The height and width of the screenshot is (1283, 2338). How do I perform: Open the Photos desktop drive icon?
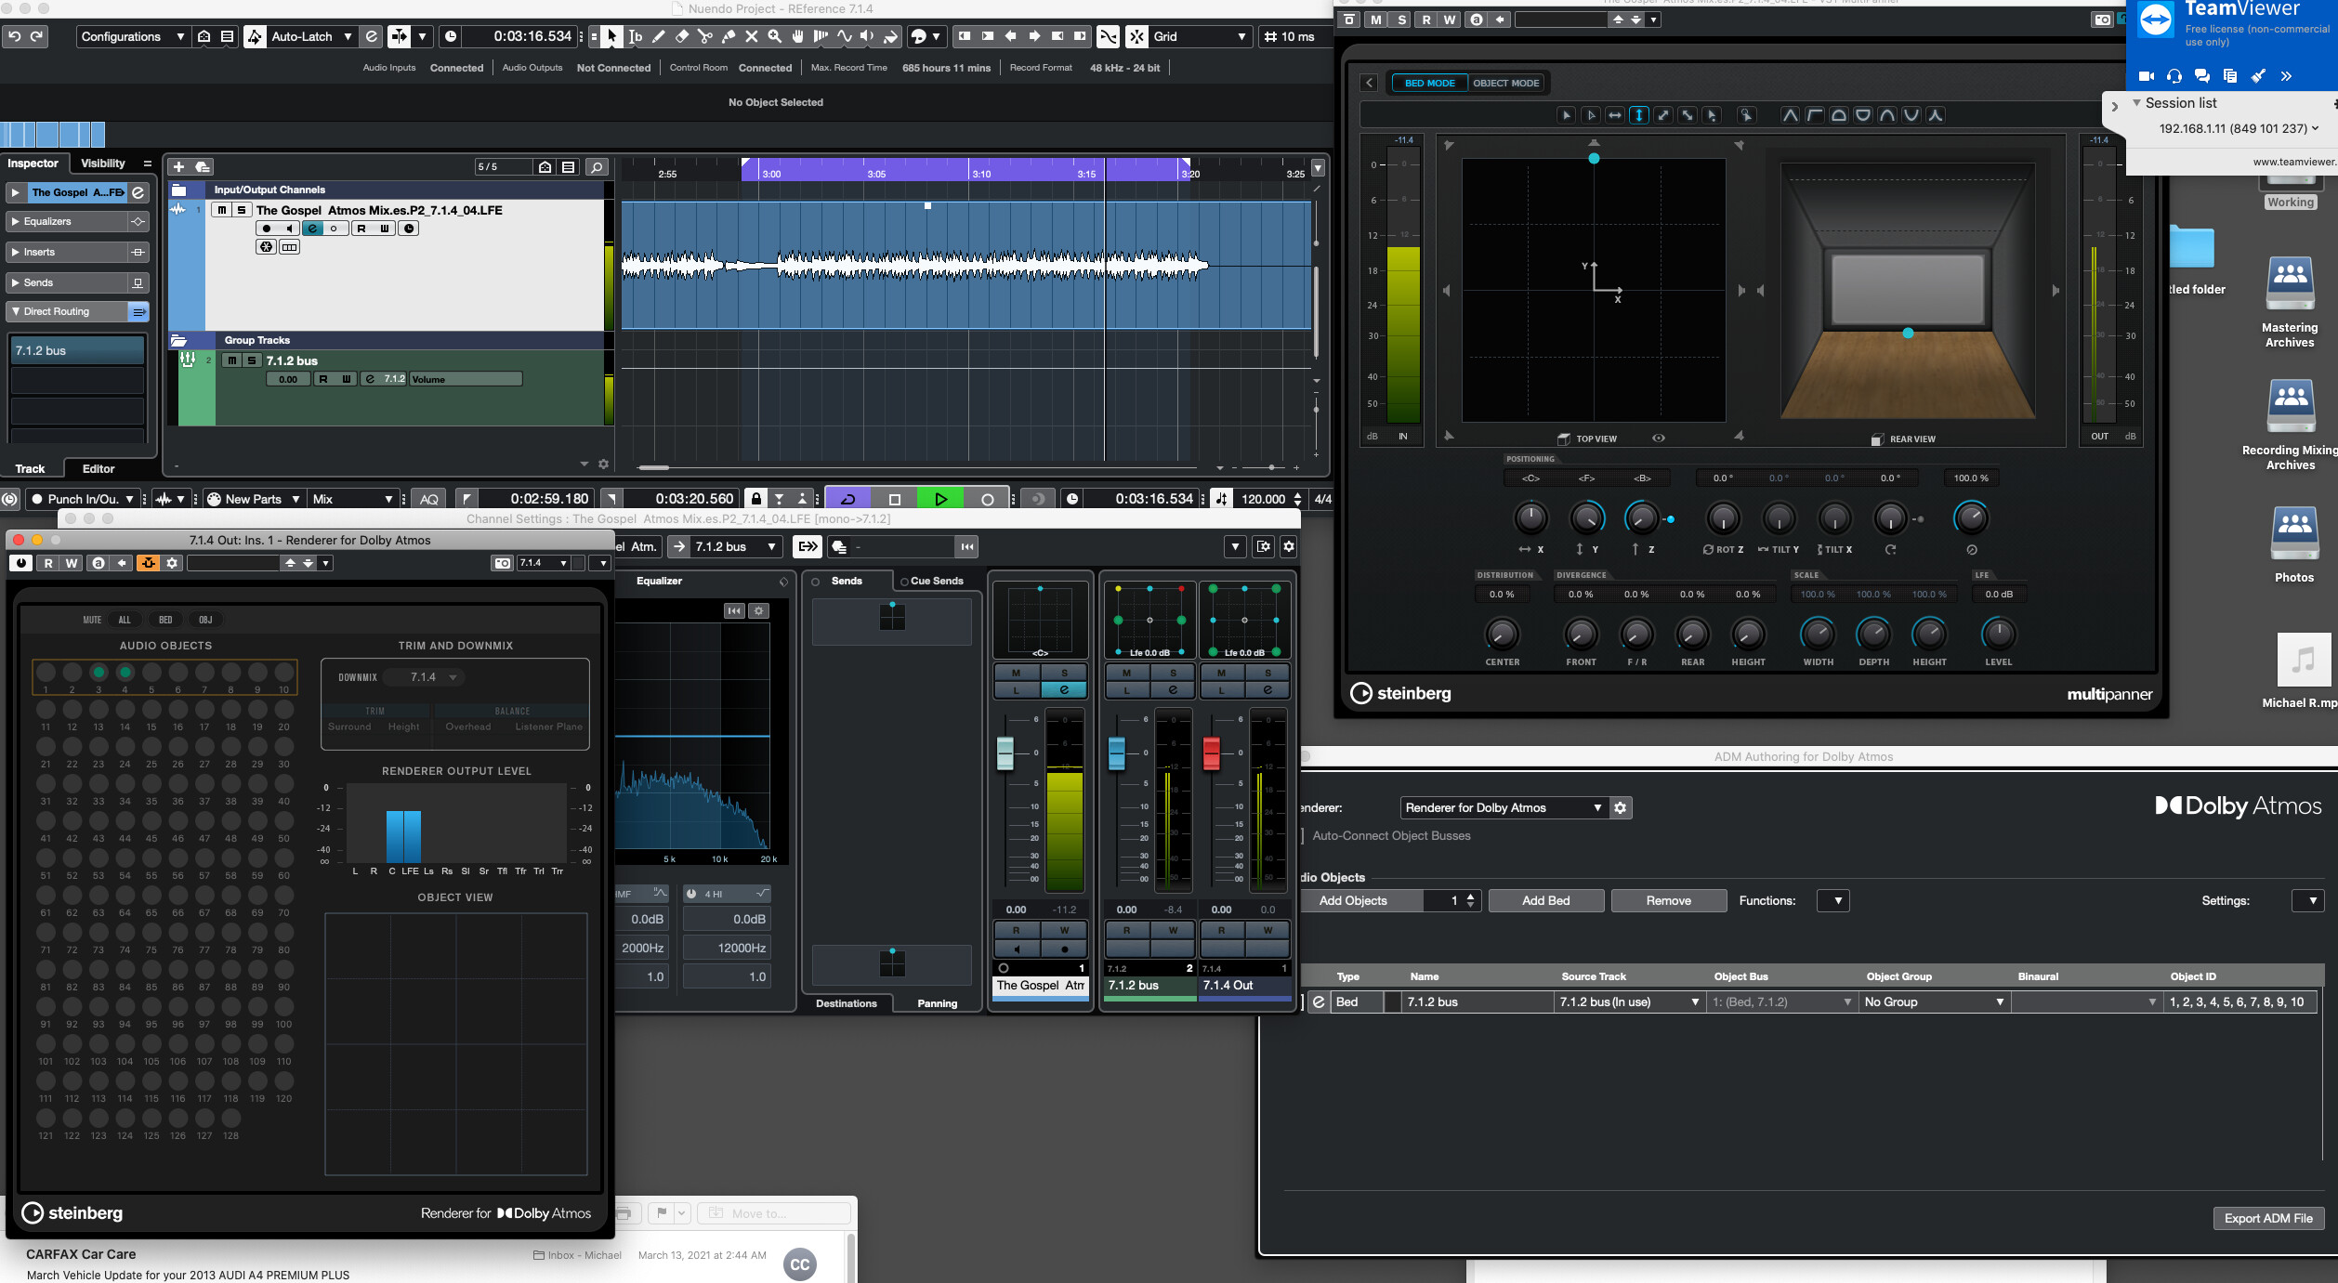point(2294,544)
